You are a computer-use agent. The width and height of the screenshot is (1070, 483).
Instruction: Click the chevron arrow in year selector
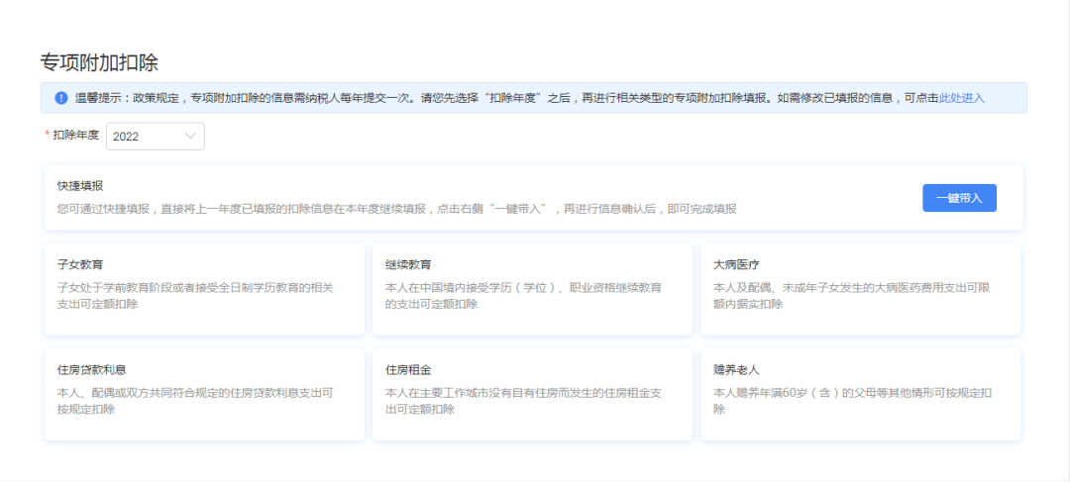click(x=190, y=136)
